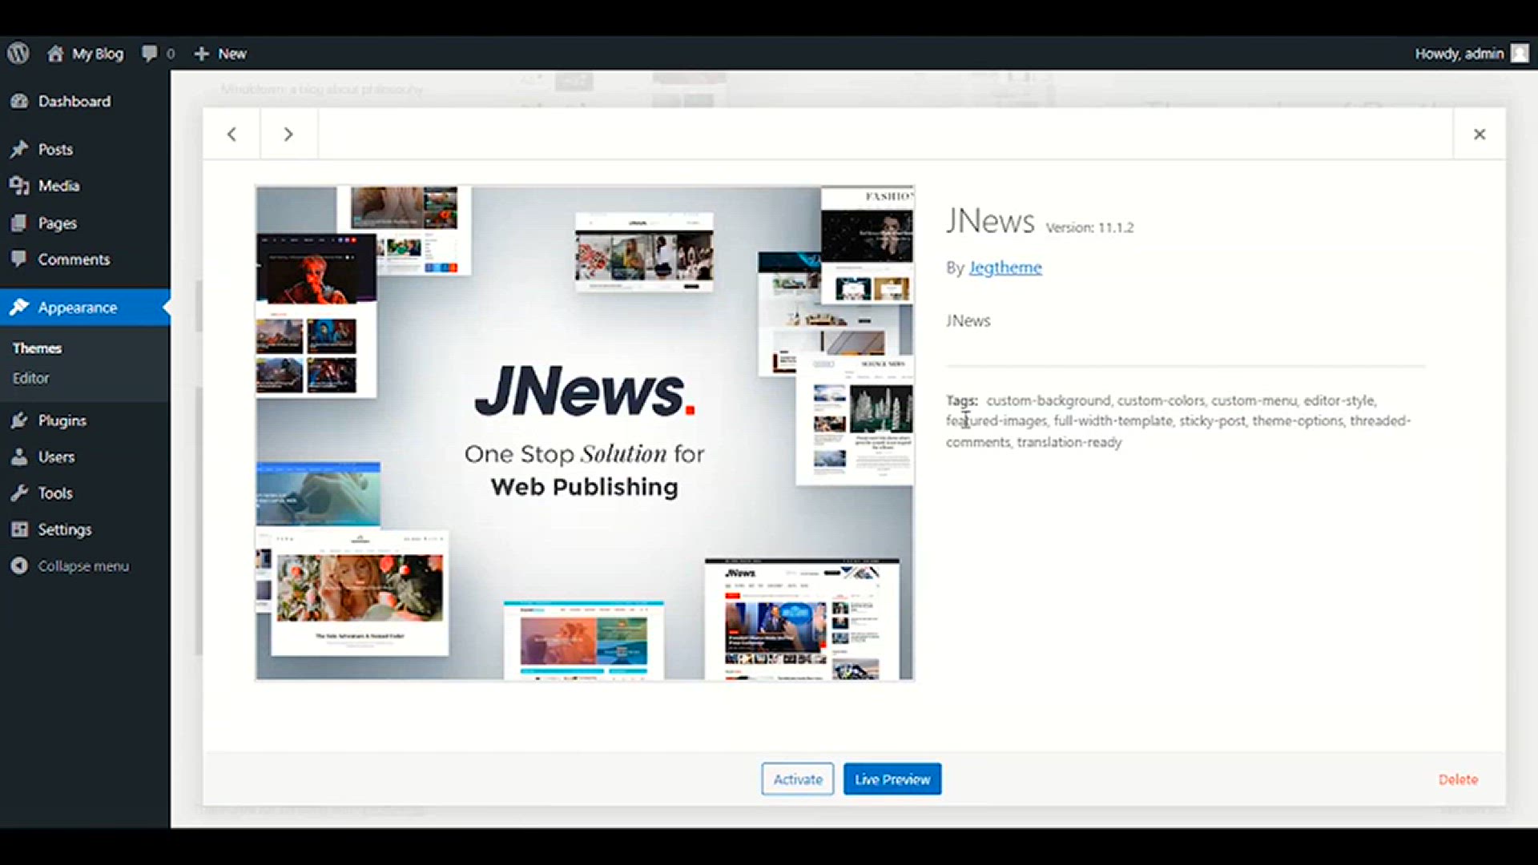Open Live Preview of JNews
Viewport: 1538px width, 865px height.
[x=892, y=778]
